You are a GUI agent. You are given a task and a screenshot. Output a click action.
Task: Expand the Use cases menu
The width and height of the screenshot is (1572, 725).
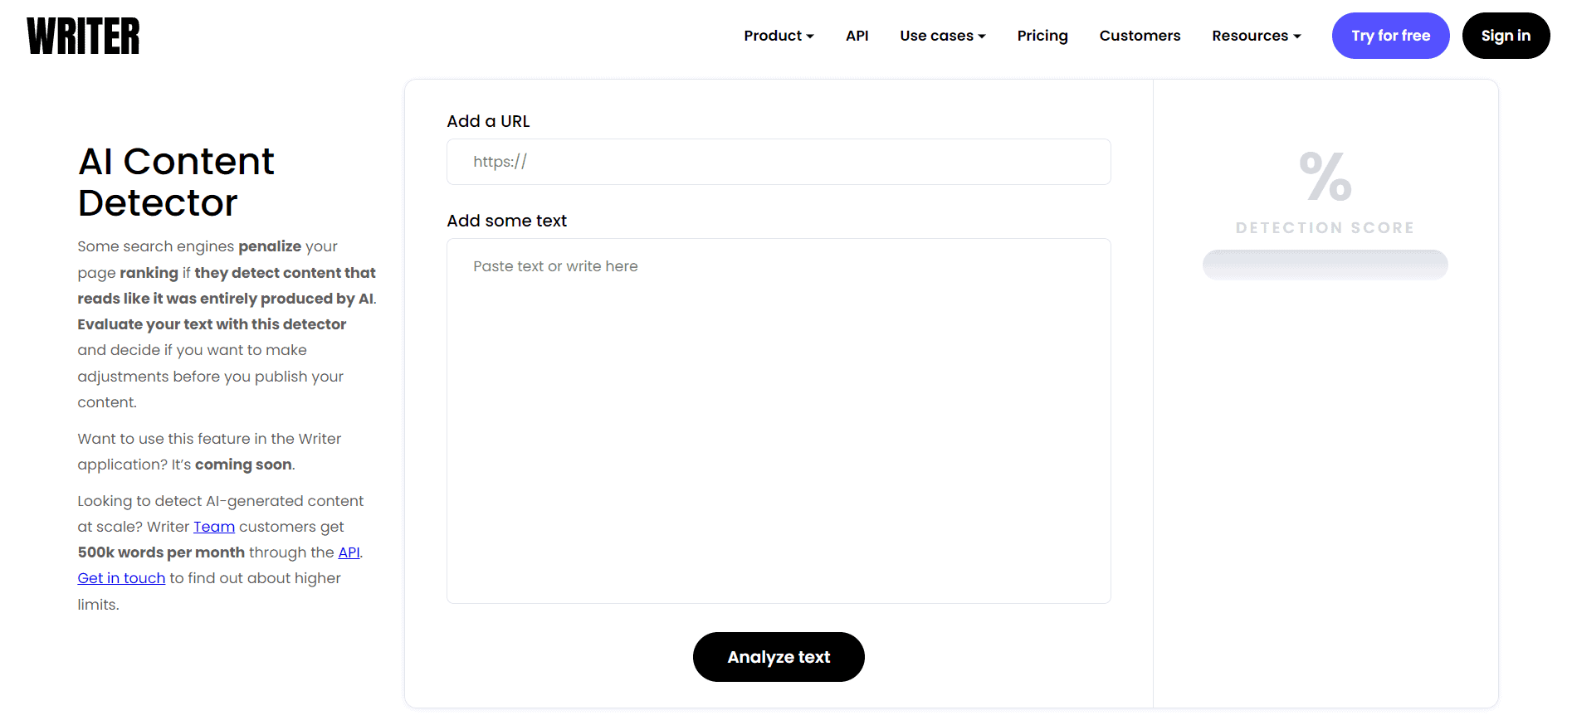(943, 36)
